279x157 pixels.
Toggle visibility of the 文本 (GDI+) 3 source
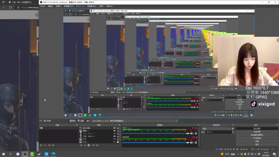click(x=114, y=134)
